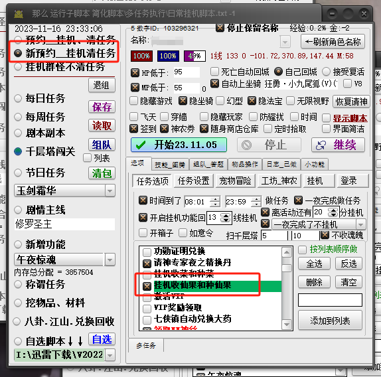This screenshot has width=381, height=377.
Task: Switch to the 日志_已做 tab
Action: (281, 165)
